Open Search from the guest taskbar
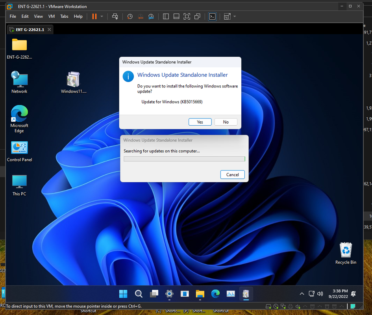Image resolution: width=372 pixels, height=315 pixels. [x=139, y=294]
